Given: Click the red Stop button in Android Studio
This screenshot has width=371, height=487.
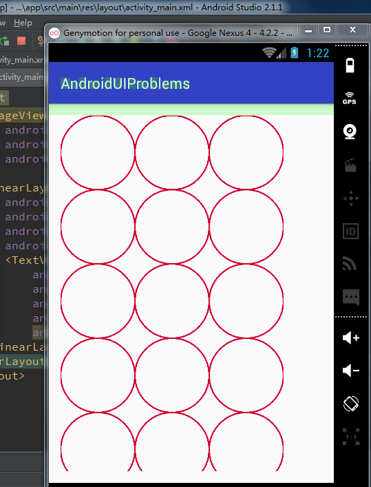Looking at the screenshot, I should point(21,41).
